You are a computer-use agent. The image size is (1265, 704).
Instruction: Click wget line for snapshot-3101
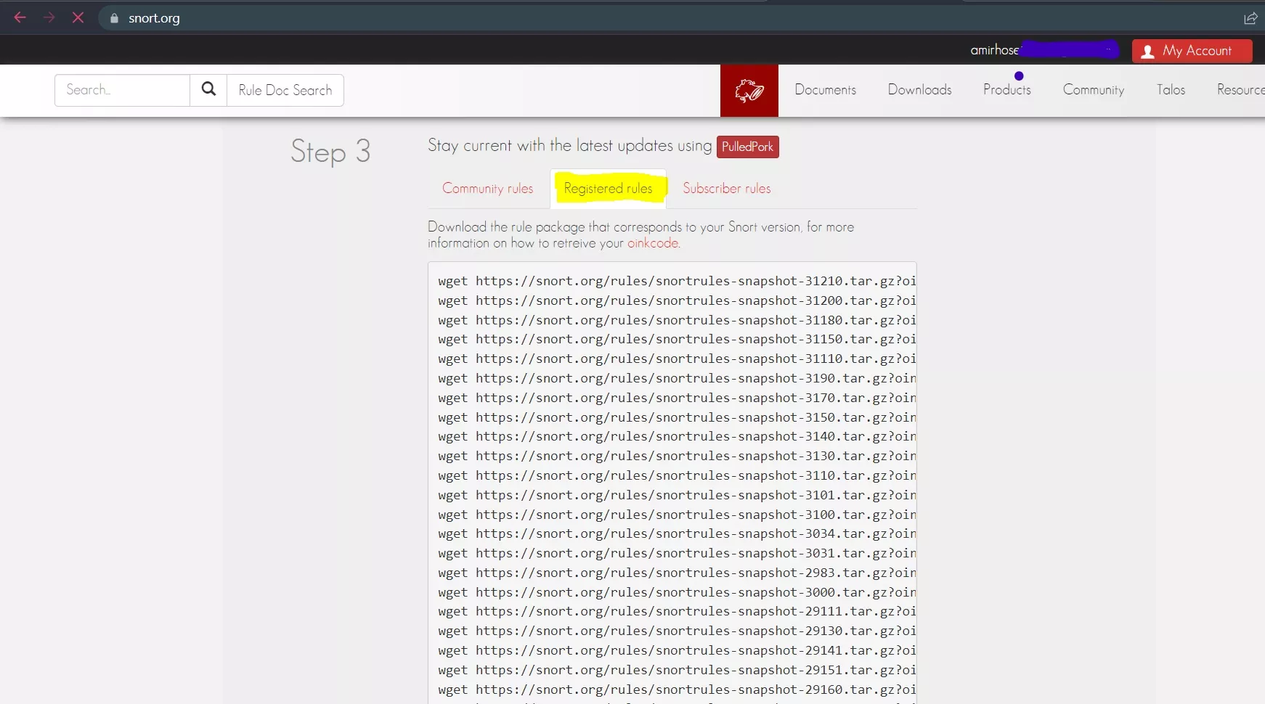click(677, 495)
